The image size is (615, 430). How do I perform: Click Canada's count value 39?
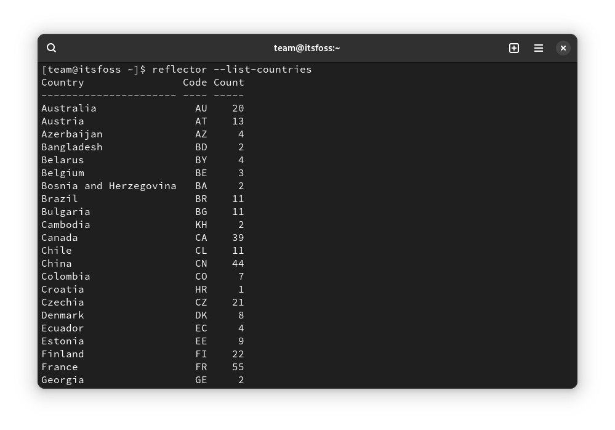(238, 238)
